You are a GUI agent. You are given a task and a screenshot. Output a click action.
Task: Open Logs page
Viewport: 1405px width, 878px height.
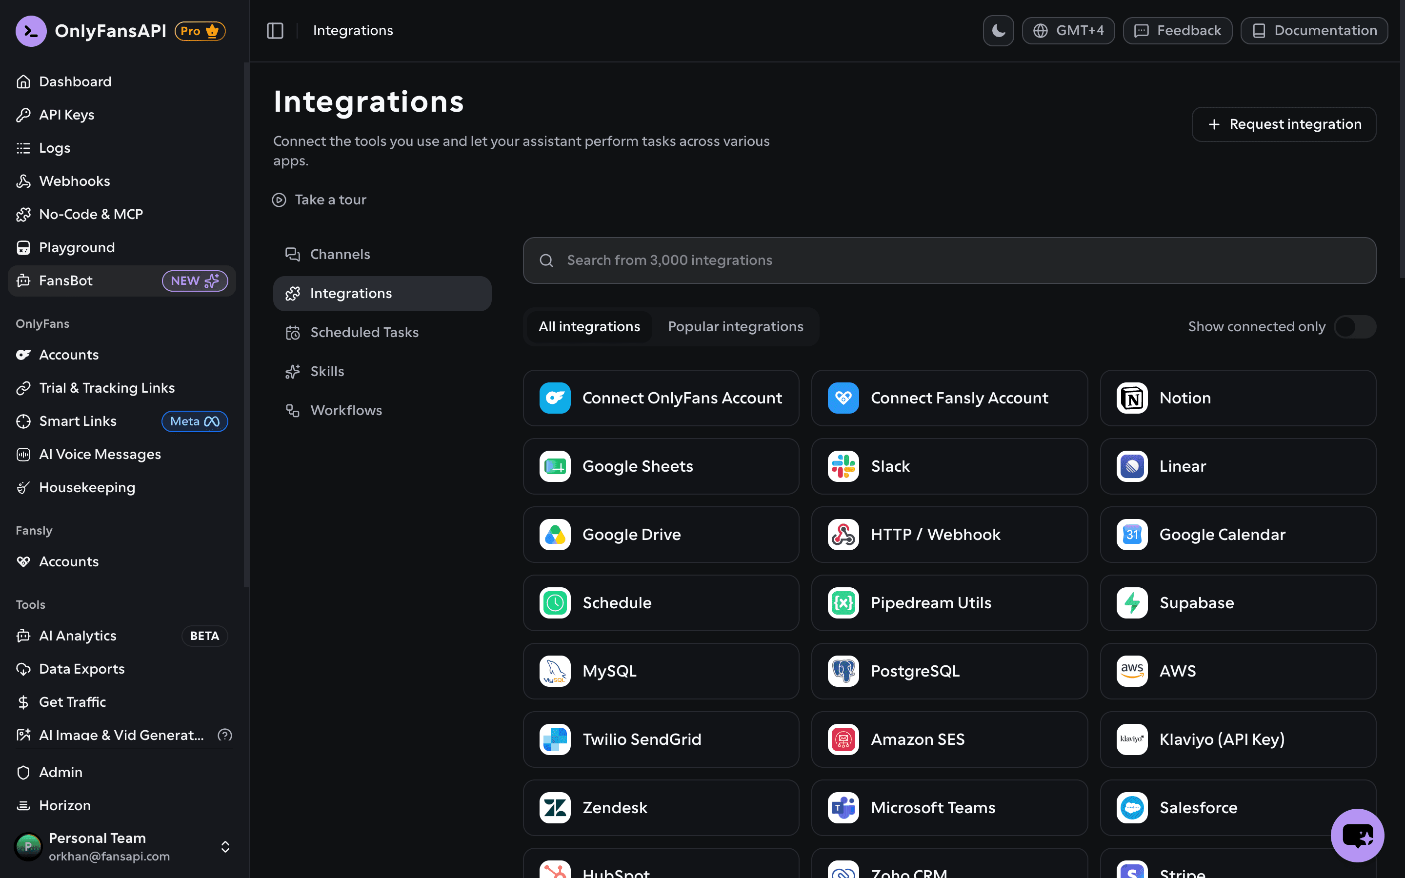pos(122,148)
